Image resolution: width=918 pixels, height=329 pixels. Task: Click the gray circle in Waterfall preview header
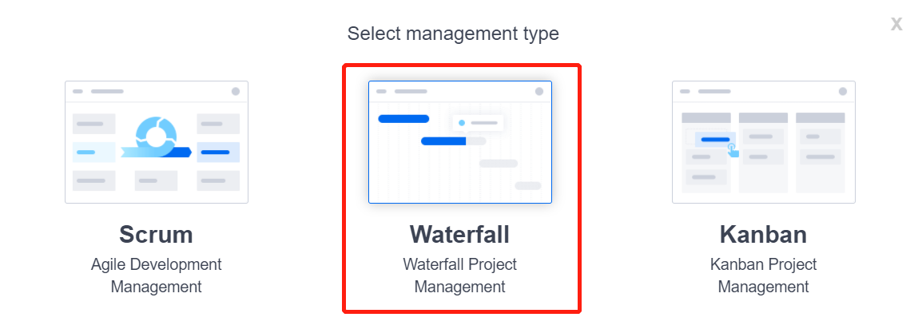tap(539, 92)
